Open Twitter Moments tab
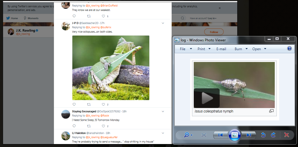This screenshot has height=147, width=298. pos(31,18)
